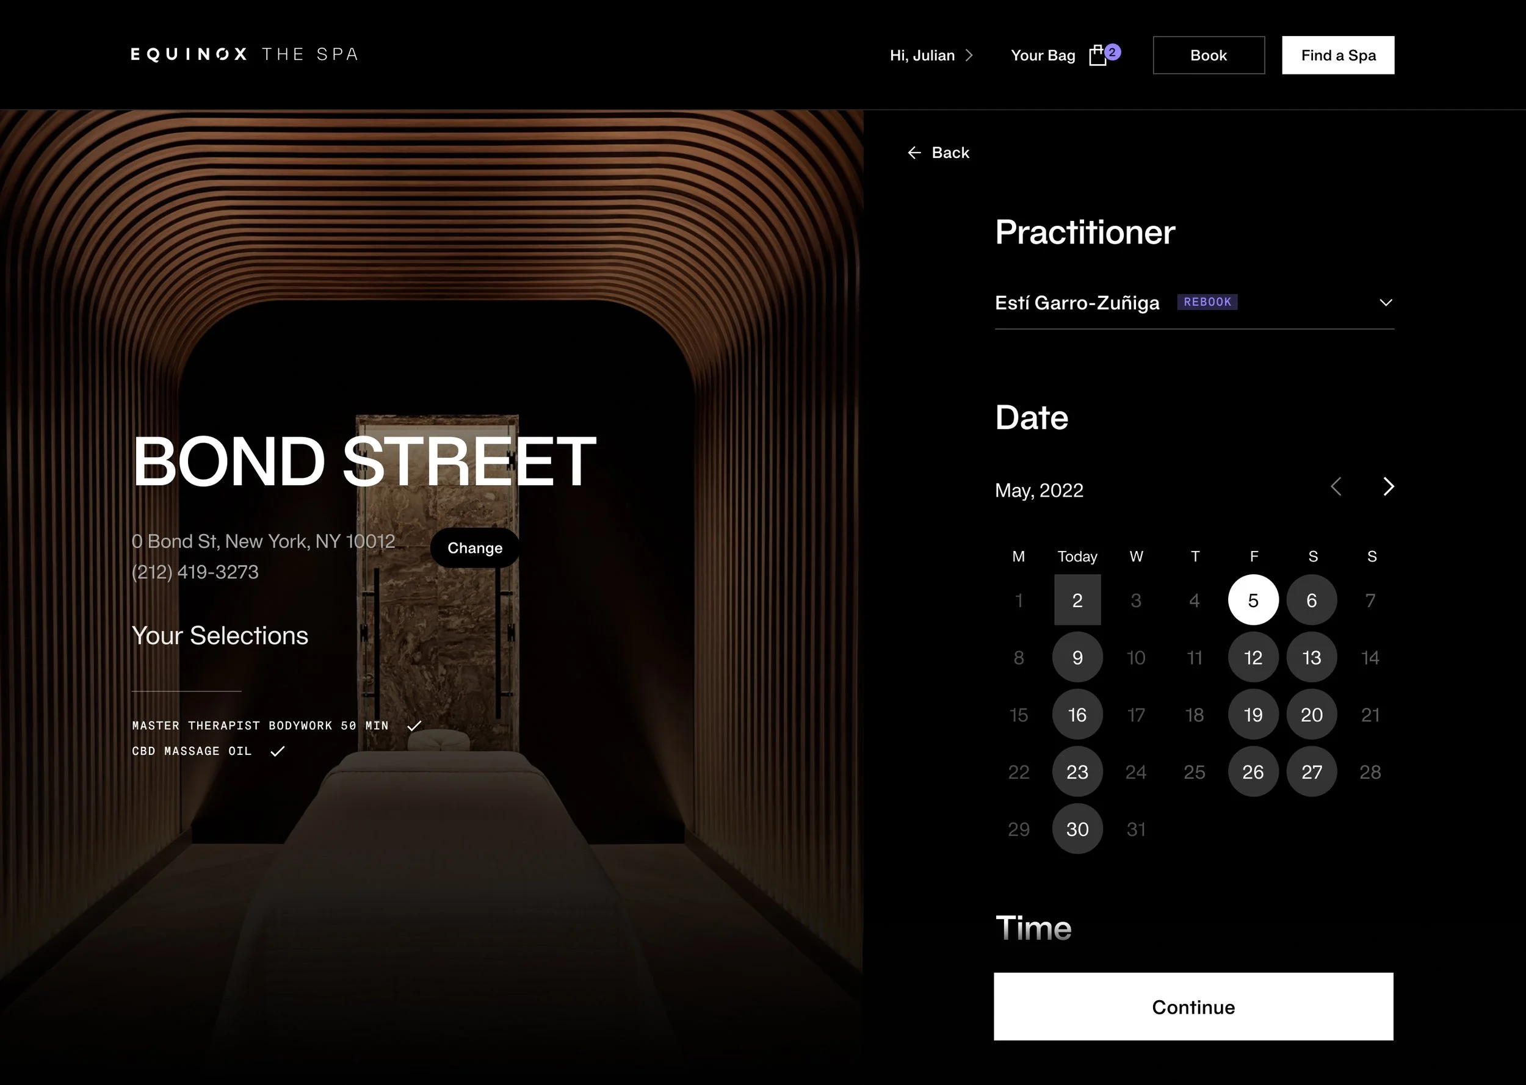Go to the previous month arrow

click(1336, 486)
